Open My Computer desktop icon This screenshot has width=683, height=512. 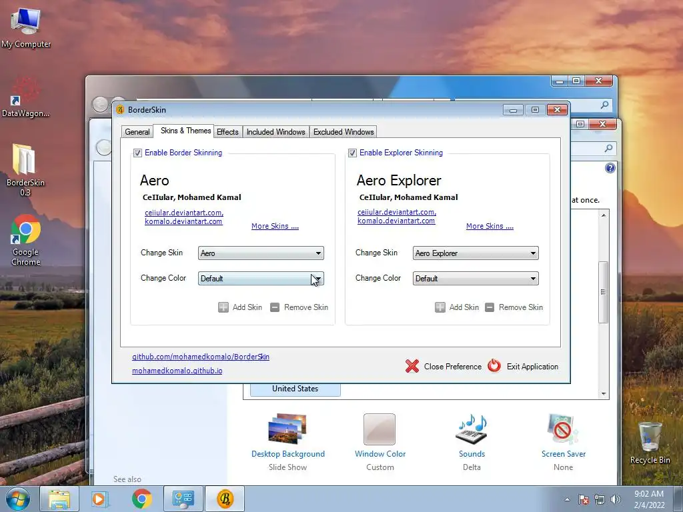pyautogui.click(x=25, y=27)
